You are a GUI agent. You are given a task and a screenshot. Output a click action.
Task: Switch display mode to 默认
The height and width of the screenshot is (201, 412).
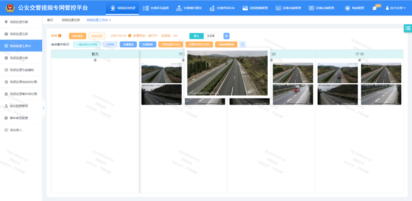click(196, 36)
